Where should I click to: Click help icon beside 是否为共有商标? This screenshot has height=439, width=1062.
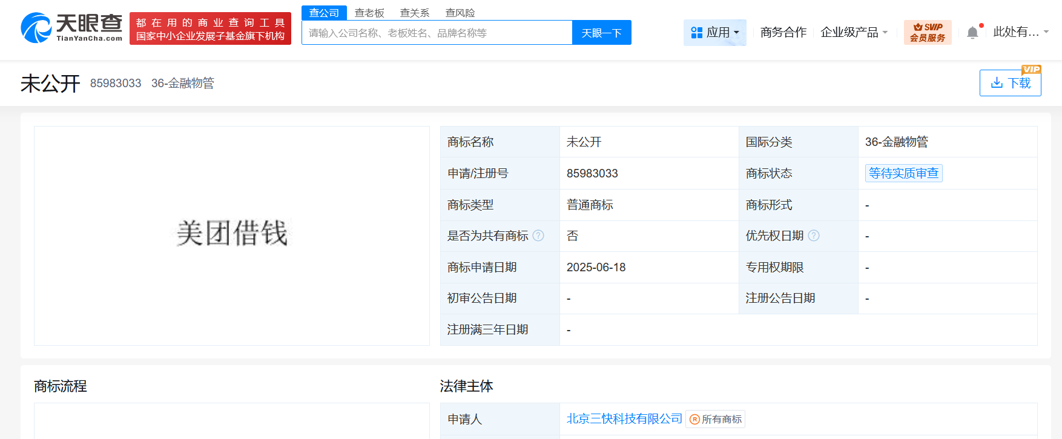click(538, 236)
